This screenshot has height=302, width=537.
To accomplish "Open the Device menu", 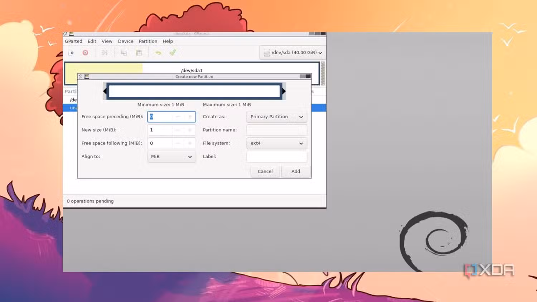I will pos(126,41).
